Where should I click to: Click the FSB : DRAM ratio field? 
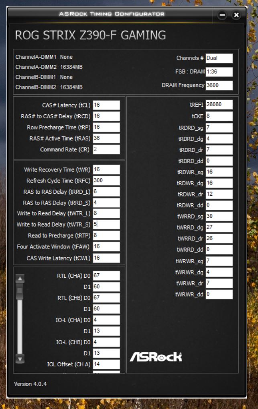[x=219, y=72]
